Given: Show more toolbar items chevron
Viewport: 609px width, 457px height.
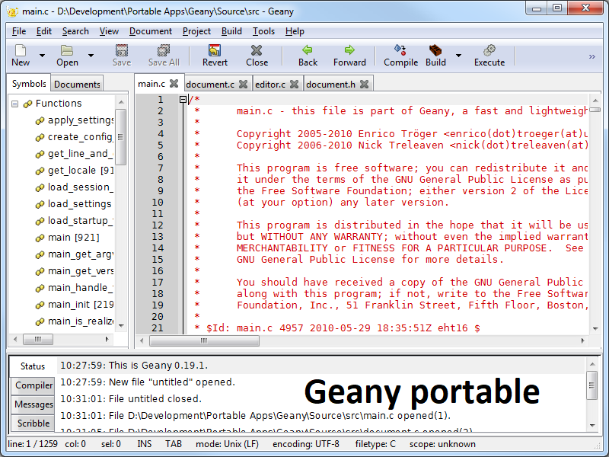Looking at the screenshot, I should pyautogui.click(x=592, y=56).
